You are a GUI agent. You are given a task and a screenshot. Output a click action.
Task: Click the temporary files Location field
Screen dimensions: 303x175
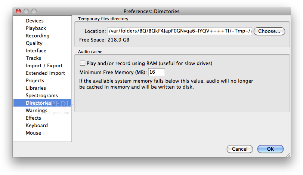(x=180, y=31)
